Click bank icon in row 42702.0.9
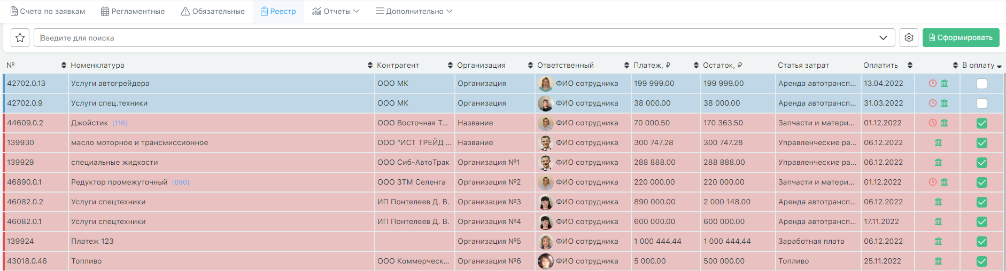 pos(945,103)
